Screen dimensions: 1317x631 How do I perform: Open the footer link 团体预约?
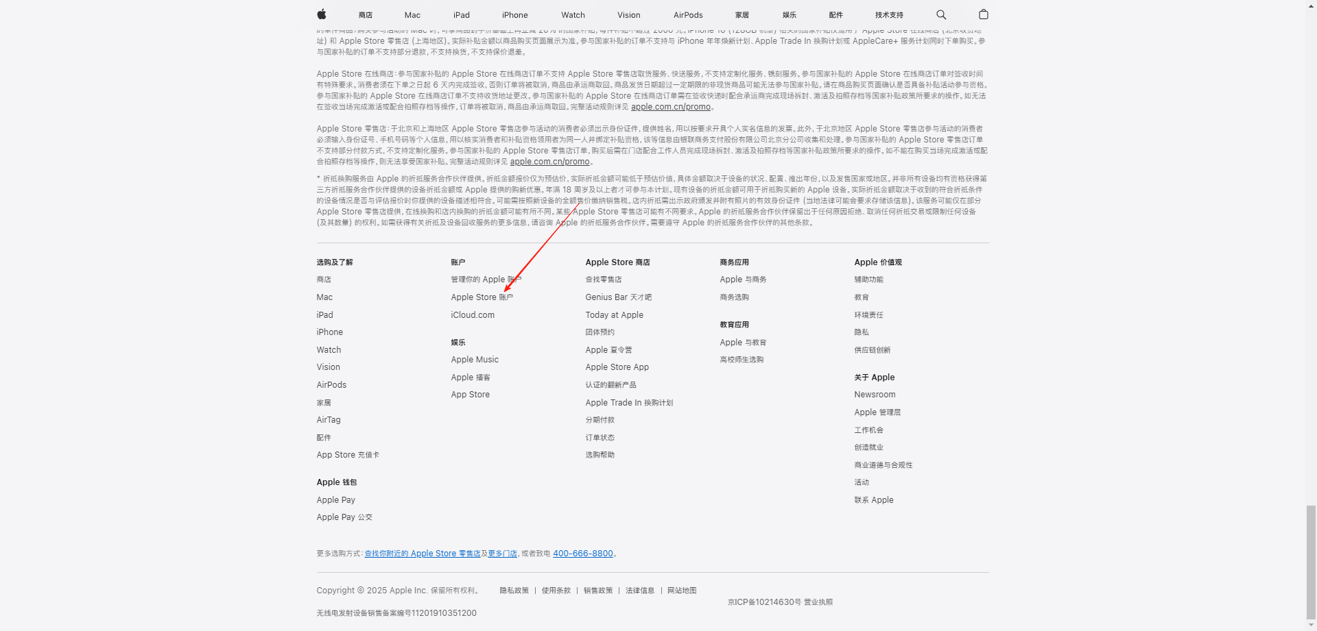pyautogui.click(x=600, y=332)
